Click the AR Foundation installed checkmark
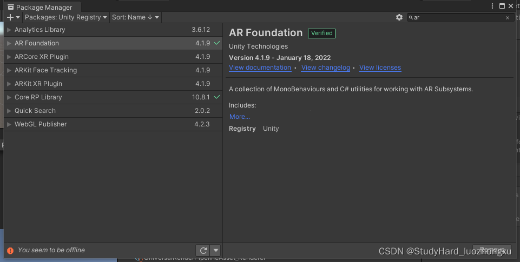 (x=217, y=43)
